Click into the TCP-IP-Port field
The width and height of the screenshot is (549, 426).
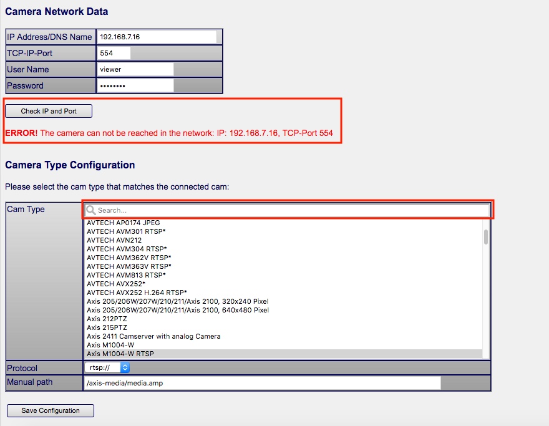(x=114, y=53)
